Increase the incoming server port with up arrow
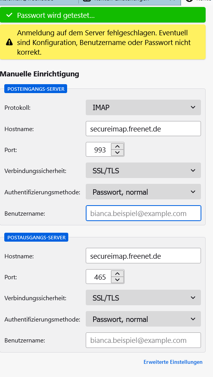 pos(117,147)
